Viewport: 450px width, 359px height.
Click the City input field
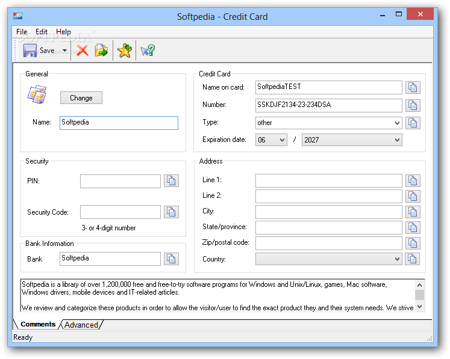click(328, 212)
